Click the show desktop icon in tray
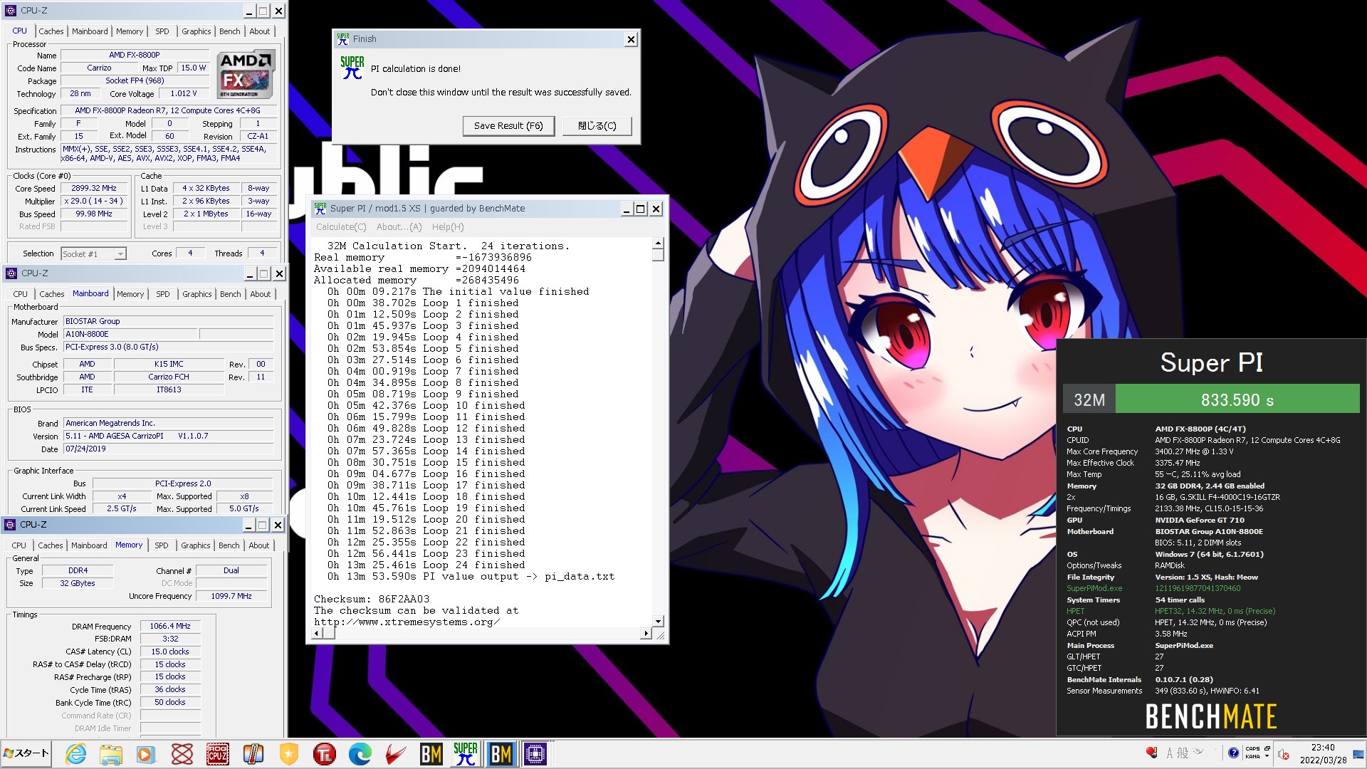 [x=1358, y=754]
